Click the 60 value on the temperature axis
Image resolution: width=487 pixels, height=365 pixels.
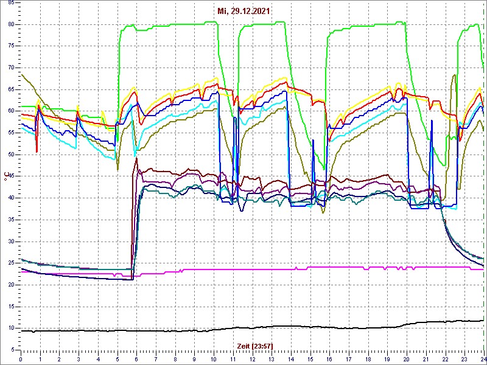pos(11,111)
